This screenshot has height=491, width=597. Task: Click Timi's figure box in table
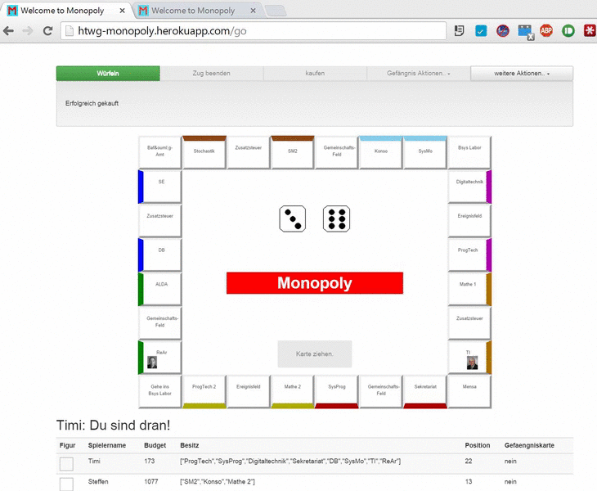click(x=66, y=463)
